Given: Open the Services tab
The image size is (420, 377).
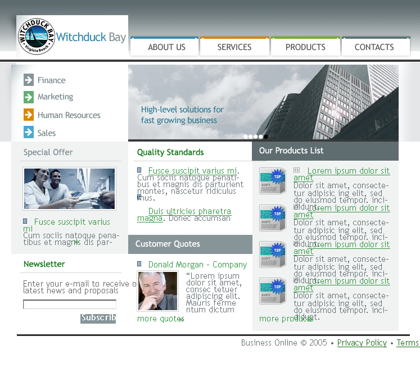Looking at the screenshot, I should 234,47.
